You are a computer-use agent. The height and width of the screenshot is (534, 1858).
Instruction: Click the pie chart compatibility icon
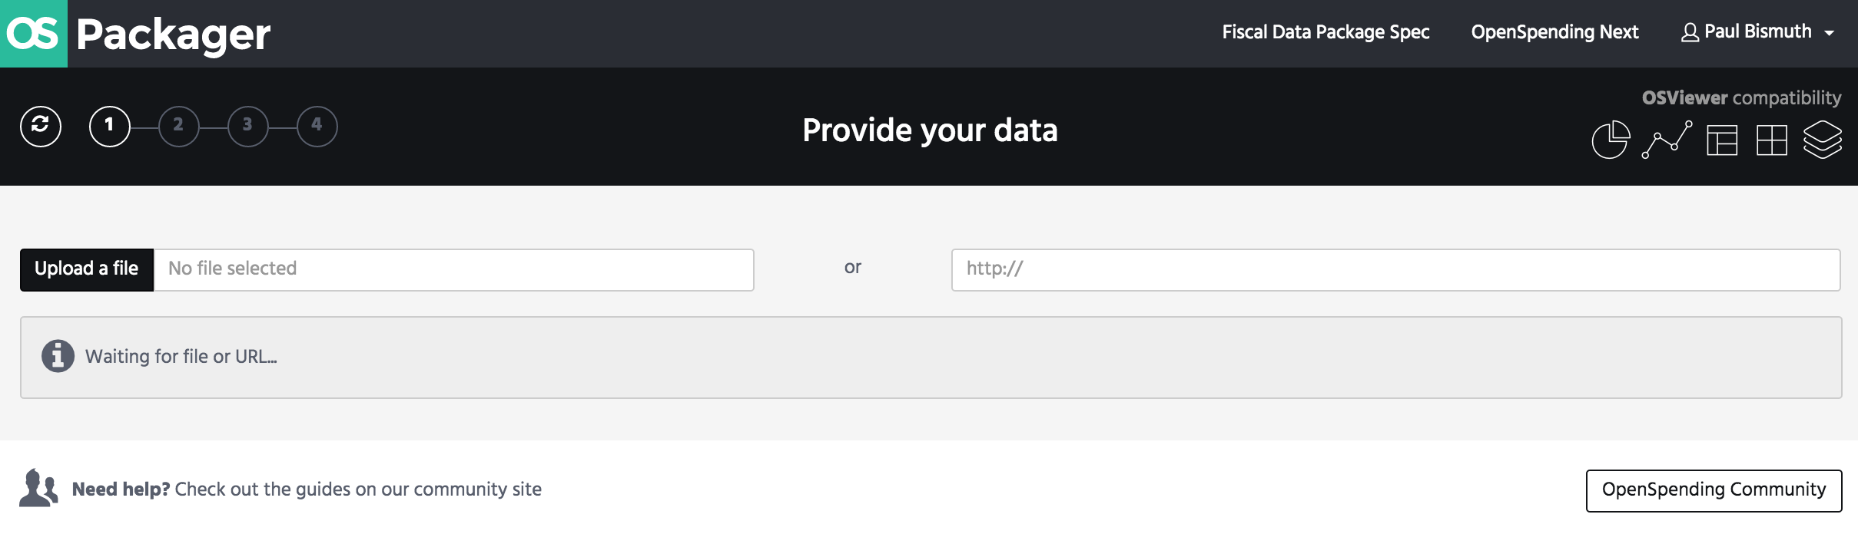1610,140
